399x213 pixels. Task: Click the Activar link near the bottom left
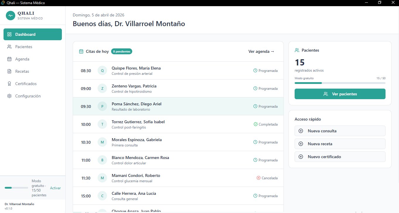[55, 188]
